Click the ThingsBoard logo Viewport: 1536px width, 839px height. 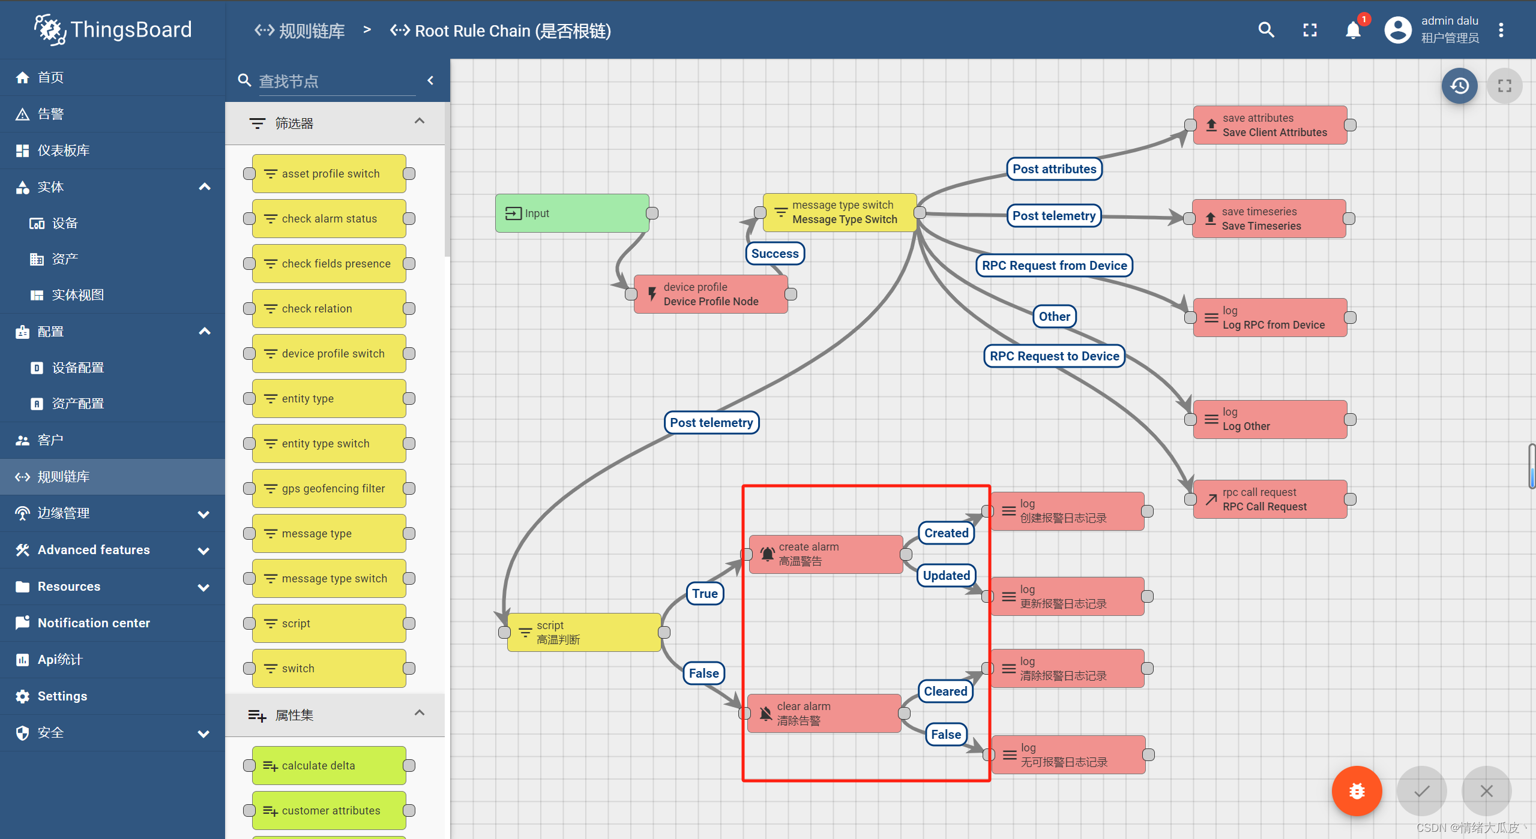[x=113, y=30]
